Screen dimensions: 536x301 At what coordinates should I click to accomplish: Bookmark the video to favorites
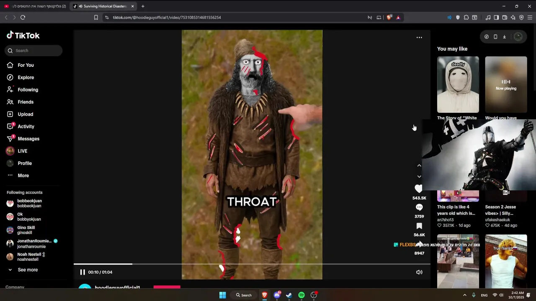tap(419, 226)
